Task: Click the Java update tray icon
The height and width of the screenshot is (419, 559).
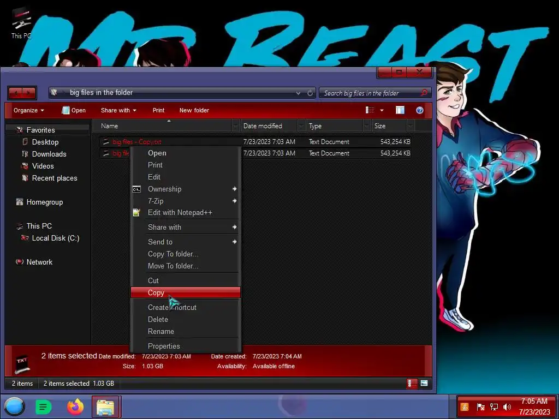Action: pyautogui.click(x=465, y=407)
